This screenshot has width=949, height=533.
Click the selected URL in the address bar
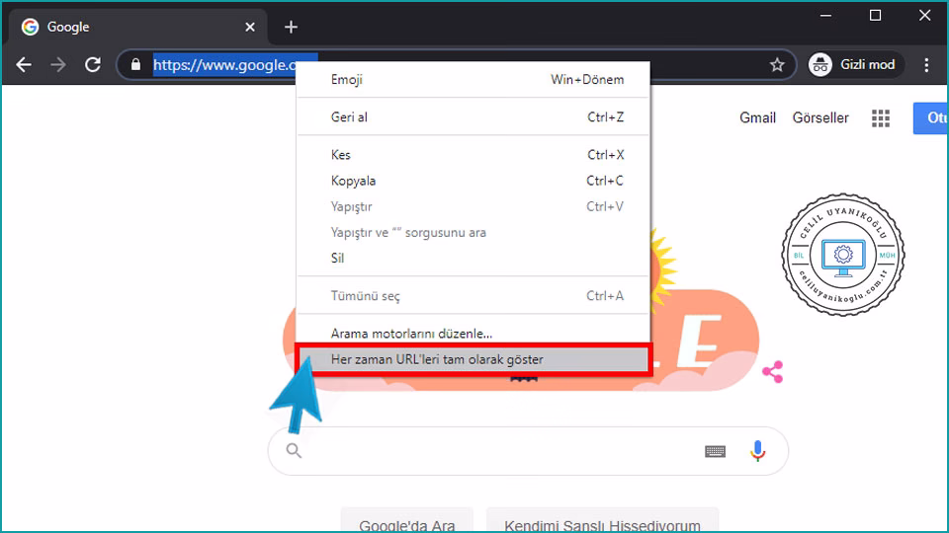pos(225,65)
